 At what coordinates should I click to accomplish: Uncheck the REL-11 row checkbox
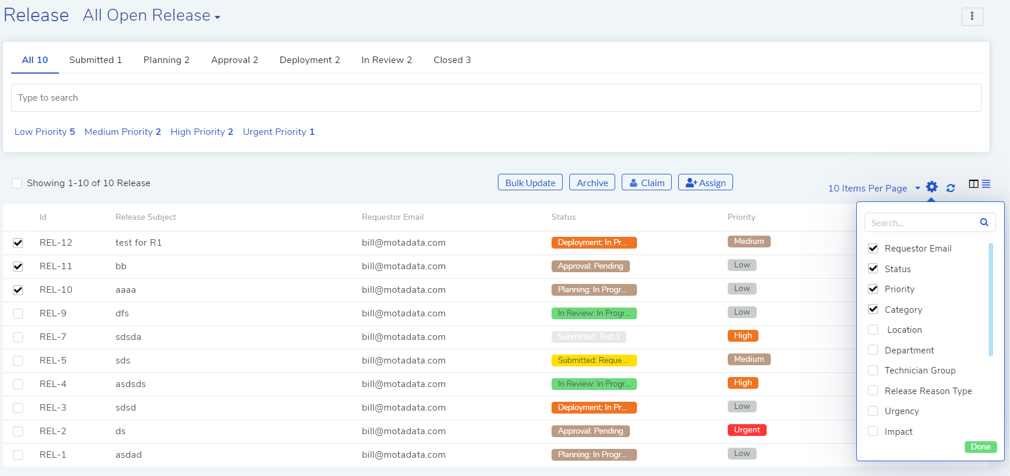(18, 266)
